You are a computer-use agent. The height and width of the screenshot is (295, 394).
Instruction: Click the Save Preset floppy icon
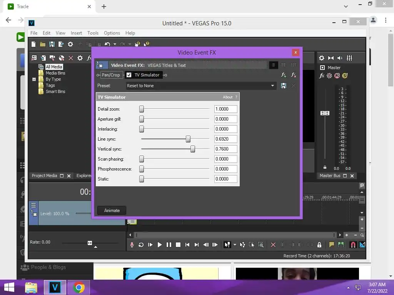point(284,86)
